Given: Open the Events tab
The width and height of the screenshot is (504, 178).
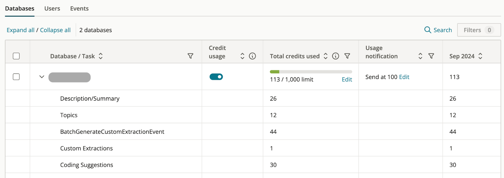Looking at the screenshot, I should 79,8.
